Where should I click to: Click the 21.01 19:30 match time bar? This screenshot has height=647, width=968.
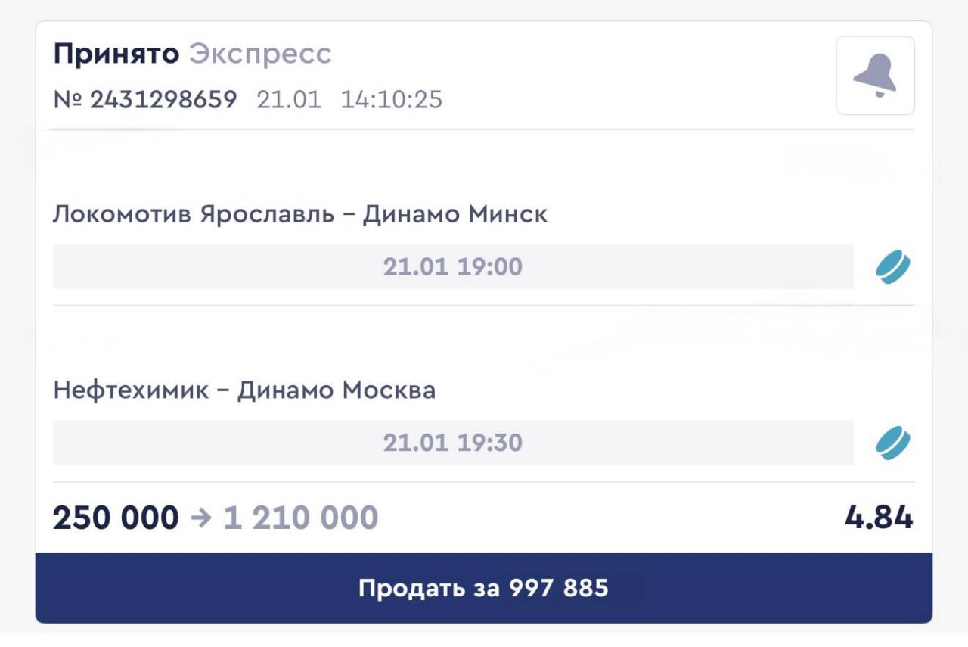(x=452, y=443)
